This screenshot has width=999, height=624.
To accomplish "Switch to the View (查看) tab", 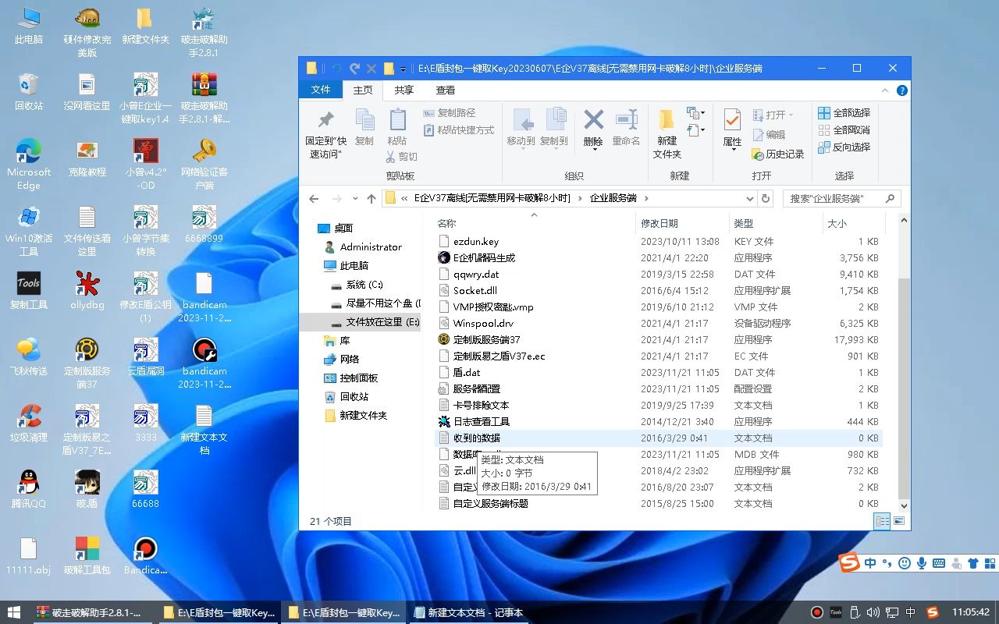I will coord(446,90).
